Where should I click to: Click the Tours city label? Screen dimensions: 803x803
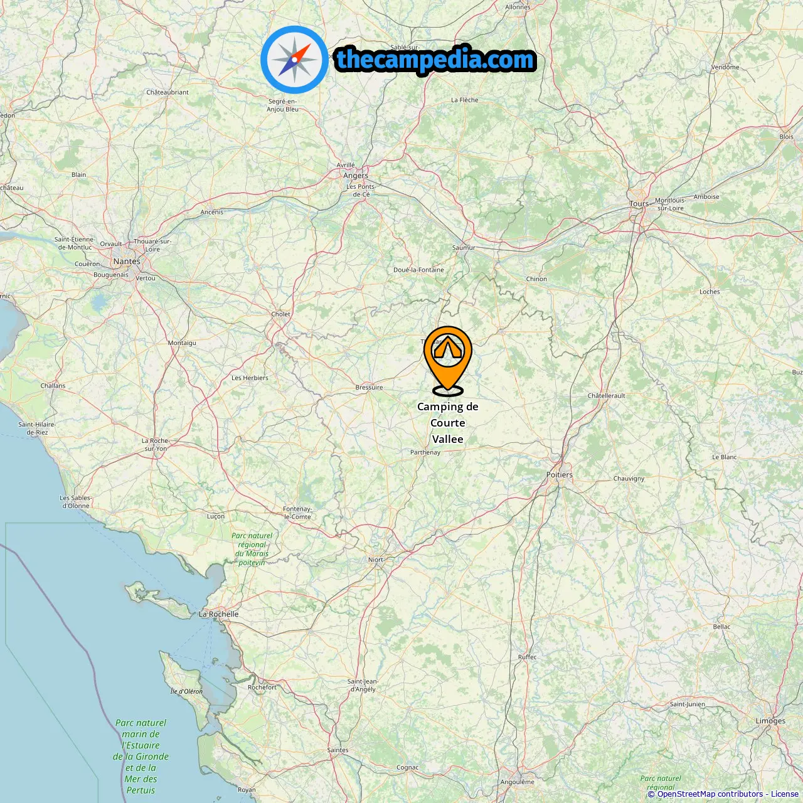[x=639, y=203]
